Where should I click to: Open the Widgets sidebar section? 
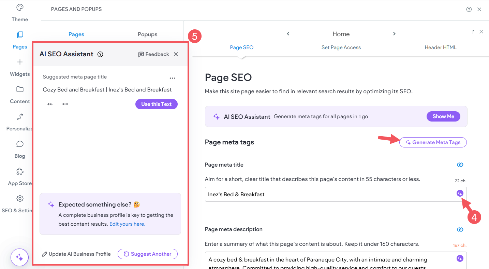click(20, 67)
